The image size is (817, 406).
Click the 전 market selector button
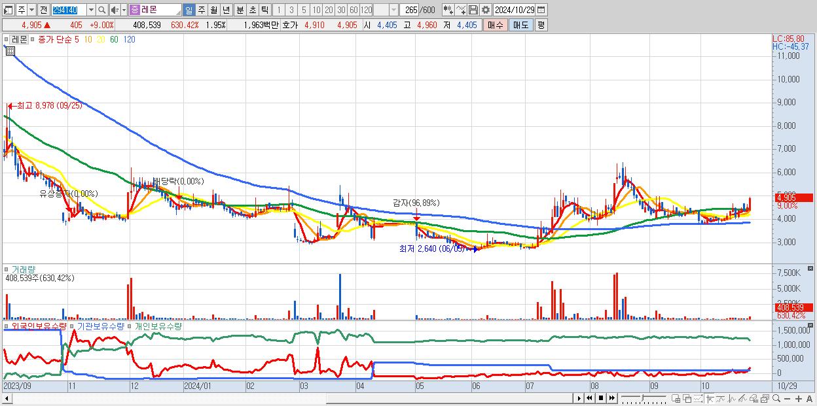point(43,10)
